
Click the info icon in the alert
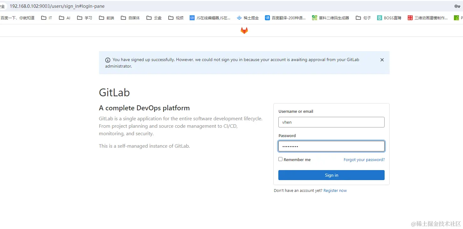(108, 60)
